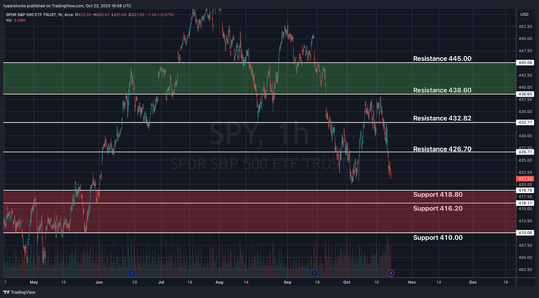
Task: Select the Resistance 445.00 text label
Action: coord(442,59)
